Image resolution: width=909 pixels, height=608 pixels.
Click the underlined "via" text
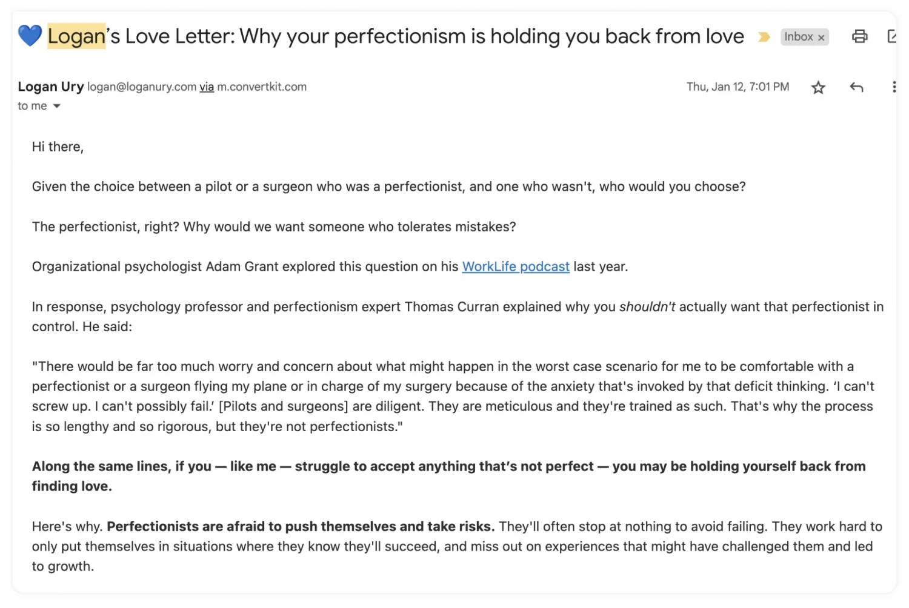pos(207,87)
